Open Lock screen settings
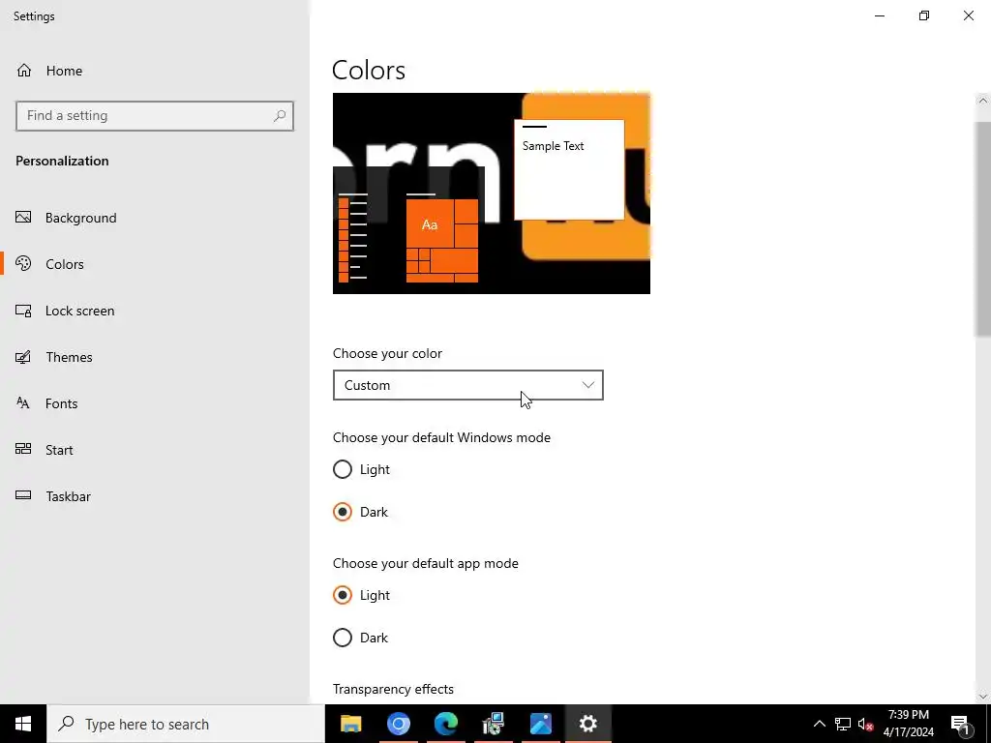The width and height of the screenshot is (991, 743). pyautogui.click(x=155, y=311)
